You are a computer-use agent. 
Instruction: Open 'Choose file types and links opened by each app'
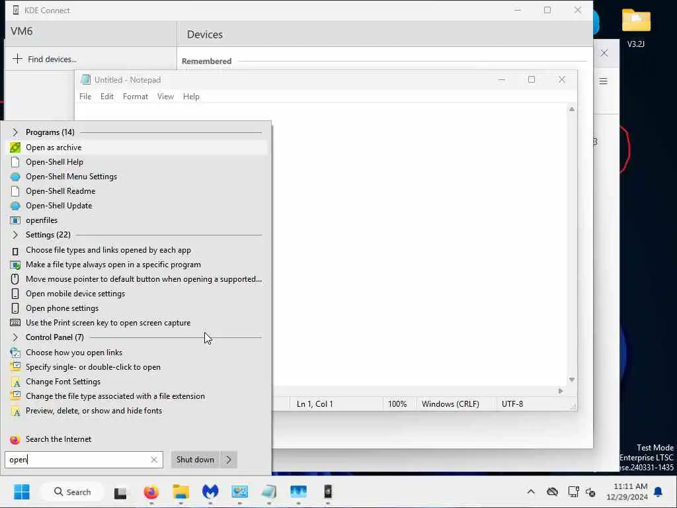tap(138, 250)
